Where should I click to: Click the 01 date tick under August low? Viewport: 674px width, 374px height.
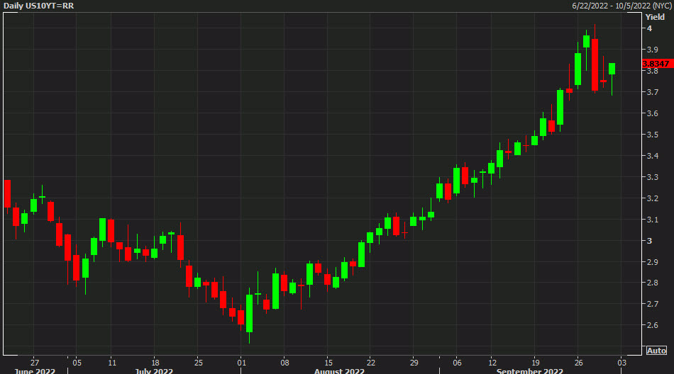pos(241,360)
